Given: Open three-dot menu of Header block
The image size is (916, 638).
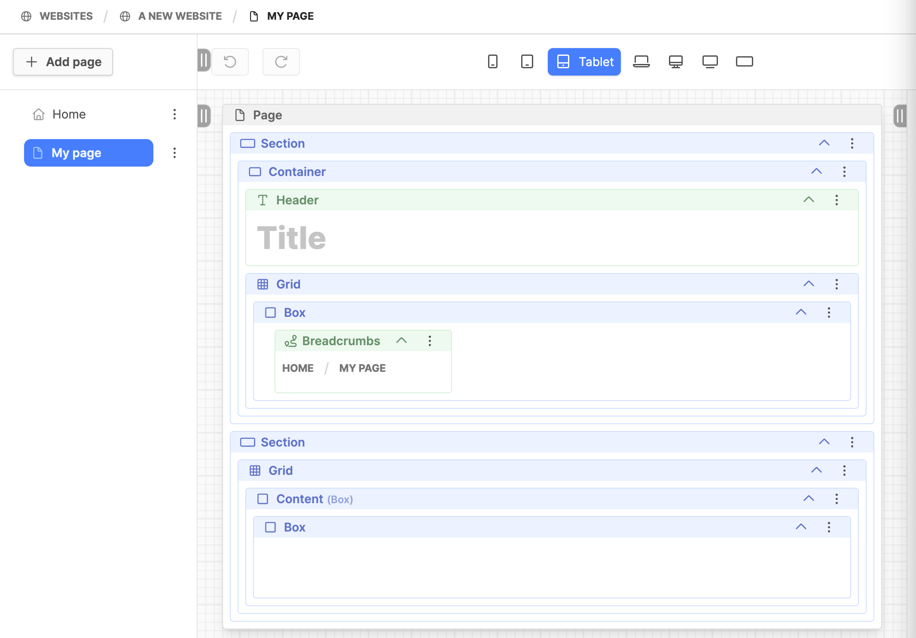Looking at the screenshot, I should tap(837, 200).
